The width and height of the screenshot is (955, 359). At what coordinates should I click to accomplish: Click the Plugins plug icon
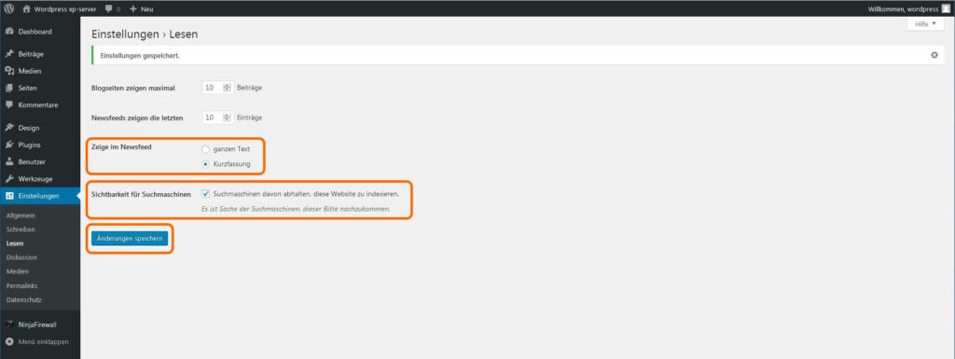9,145
